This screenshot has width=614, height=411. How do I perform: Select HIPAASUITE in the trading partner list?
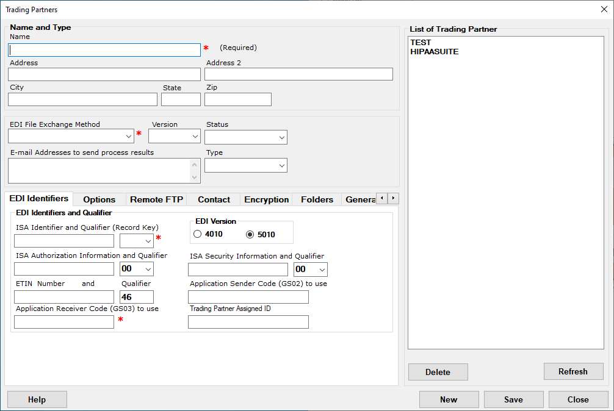click(x=435, y=52)
